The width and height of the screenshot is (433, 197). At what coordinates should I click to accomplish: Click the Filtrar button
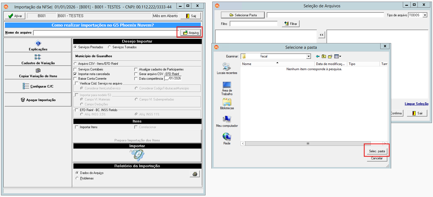(x=291, y=24)
